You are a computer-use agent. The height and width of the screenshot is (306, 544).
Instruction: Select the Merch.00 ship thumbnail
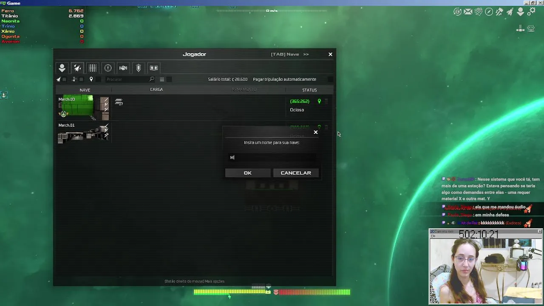click(84, 108)
